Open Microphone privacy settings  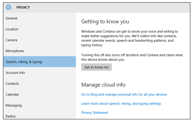pyautogui.click(x=40, y=51)
